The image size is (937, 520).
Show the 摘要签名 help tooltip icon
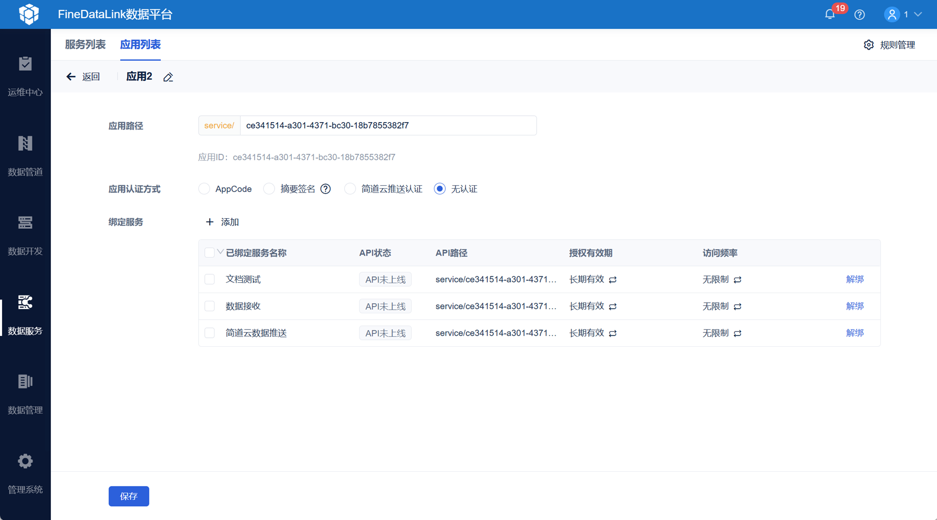325,189
